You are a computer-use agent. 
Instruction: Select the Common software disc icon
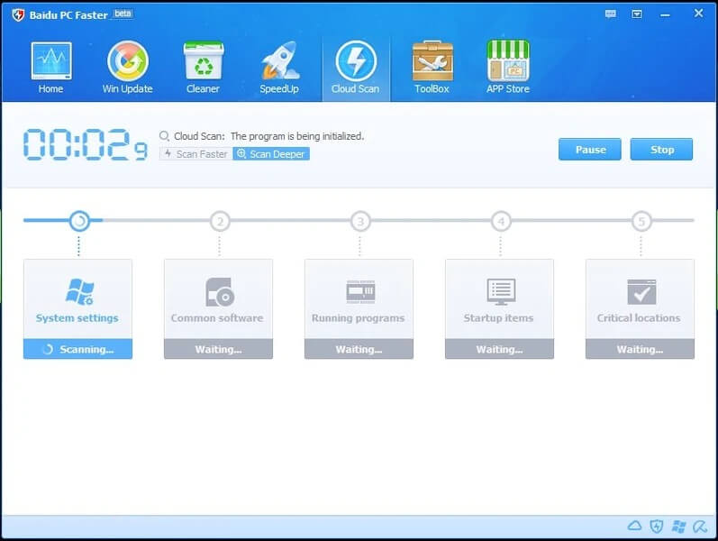220,291
